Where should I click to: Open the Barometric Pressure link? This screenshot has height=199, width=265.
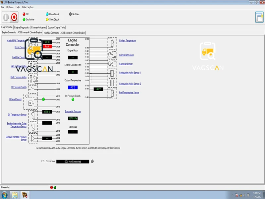(x=73, y=111)
